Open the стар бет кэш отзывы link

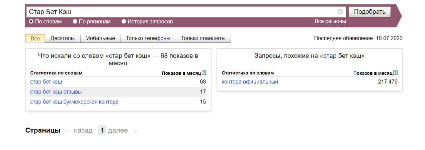pos(56,92)
